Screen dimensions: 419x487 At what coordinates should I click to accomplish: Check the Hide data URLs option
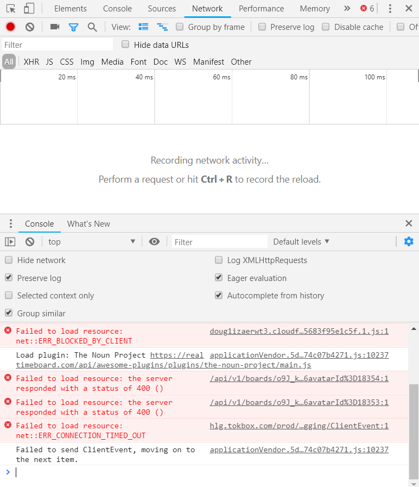125,45
